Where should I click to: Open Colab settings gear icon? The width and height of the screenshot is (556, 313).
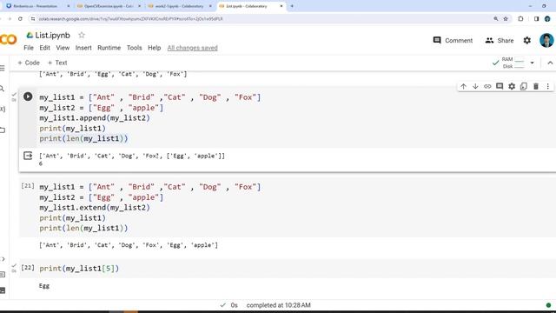[x=527, y=41]
